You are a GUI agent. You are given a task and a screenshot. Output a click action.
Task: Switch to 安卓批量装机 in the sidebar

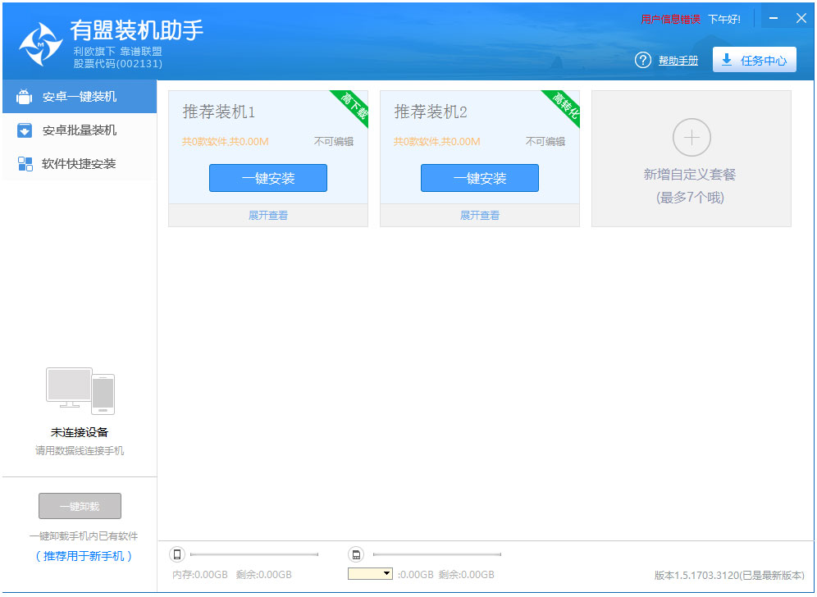tap(79, 130)
